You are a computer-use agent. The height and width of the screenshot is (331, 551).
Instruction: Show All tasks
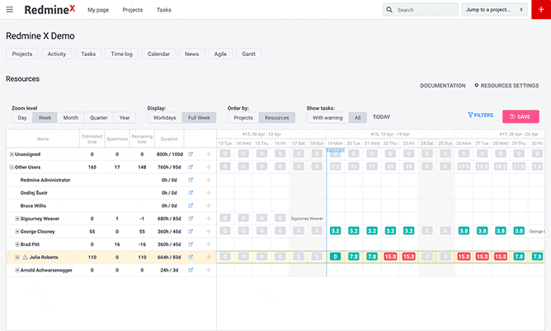pyautogui.click(x=357, y=117)
